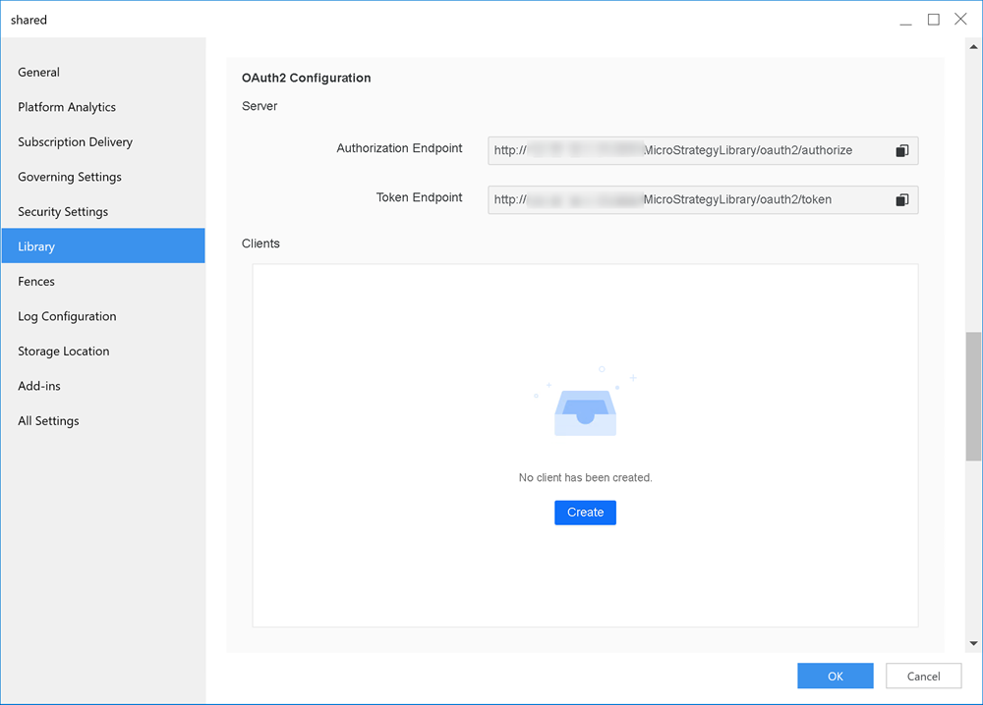Go to Platform Analytics settings
Image resolution: width=983 pixels, height=705 pixels.
coord(67,107)
